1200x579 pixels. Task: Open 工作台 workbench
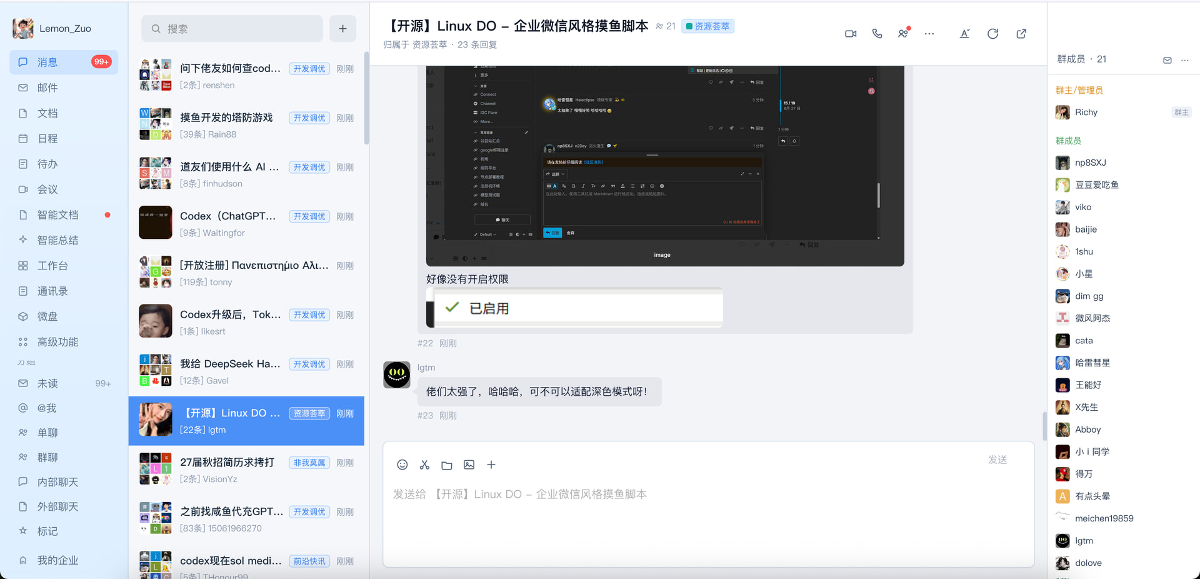[64, 266]
